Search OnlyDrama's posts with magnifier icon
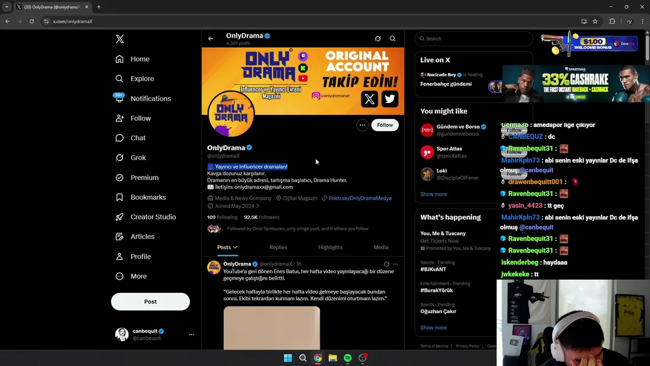 (393, 39)
